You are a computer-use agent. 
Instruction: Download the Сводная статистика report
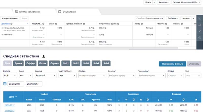[44, 56]
